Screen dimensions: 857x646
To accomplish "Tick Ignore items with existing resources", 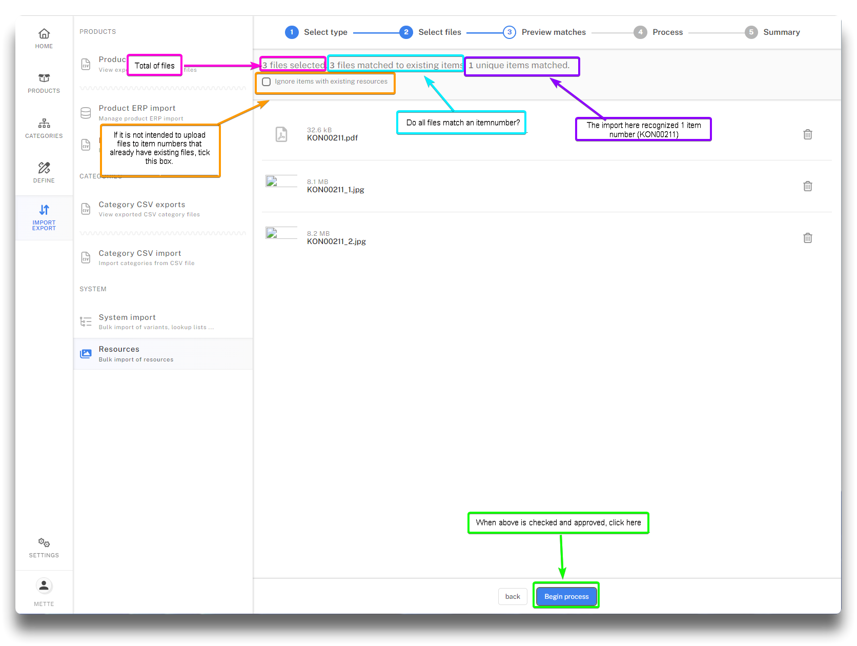I will (x=267, y=82).
